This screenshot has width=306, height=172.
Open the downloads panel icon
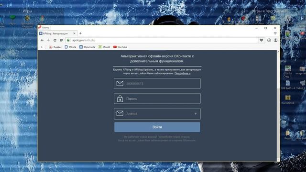(269, 40)
